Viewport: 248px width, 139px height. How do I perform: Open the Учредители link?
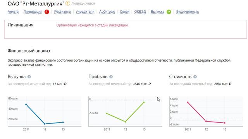[x=85, y=12]
